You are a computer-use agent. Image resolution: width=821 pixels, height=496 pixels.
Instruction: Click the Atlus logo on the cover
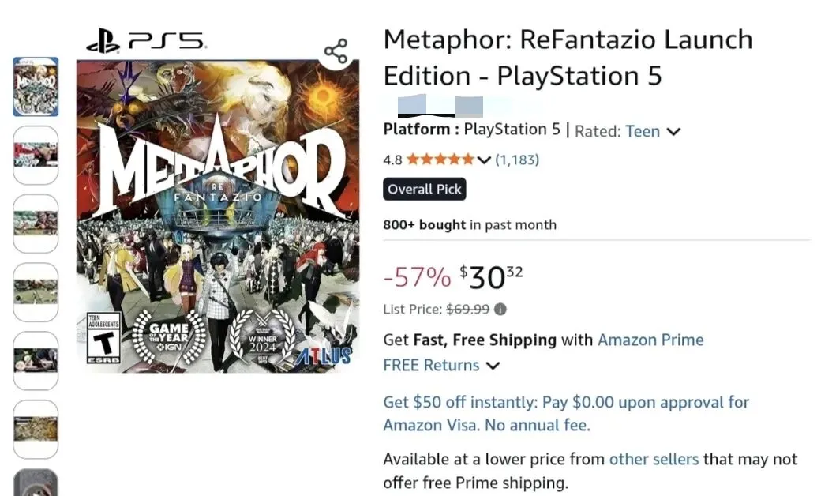pyautogui.click(x=325, y=356)
